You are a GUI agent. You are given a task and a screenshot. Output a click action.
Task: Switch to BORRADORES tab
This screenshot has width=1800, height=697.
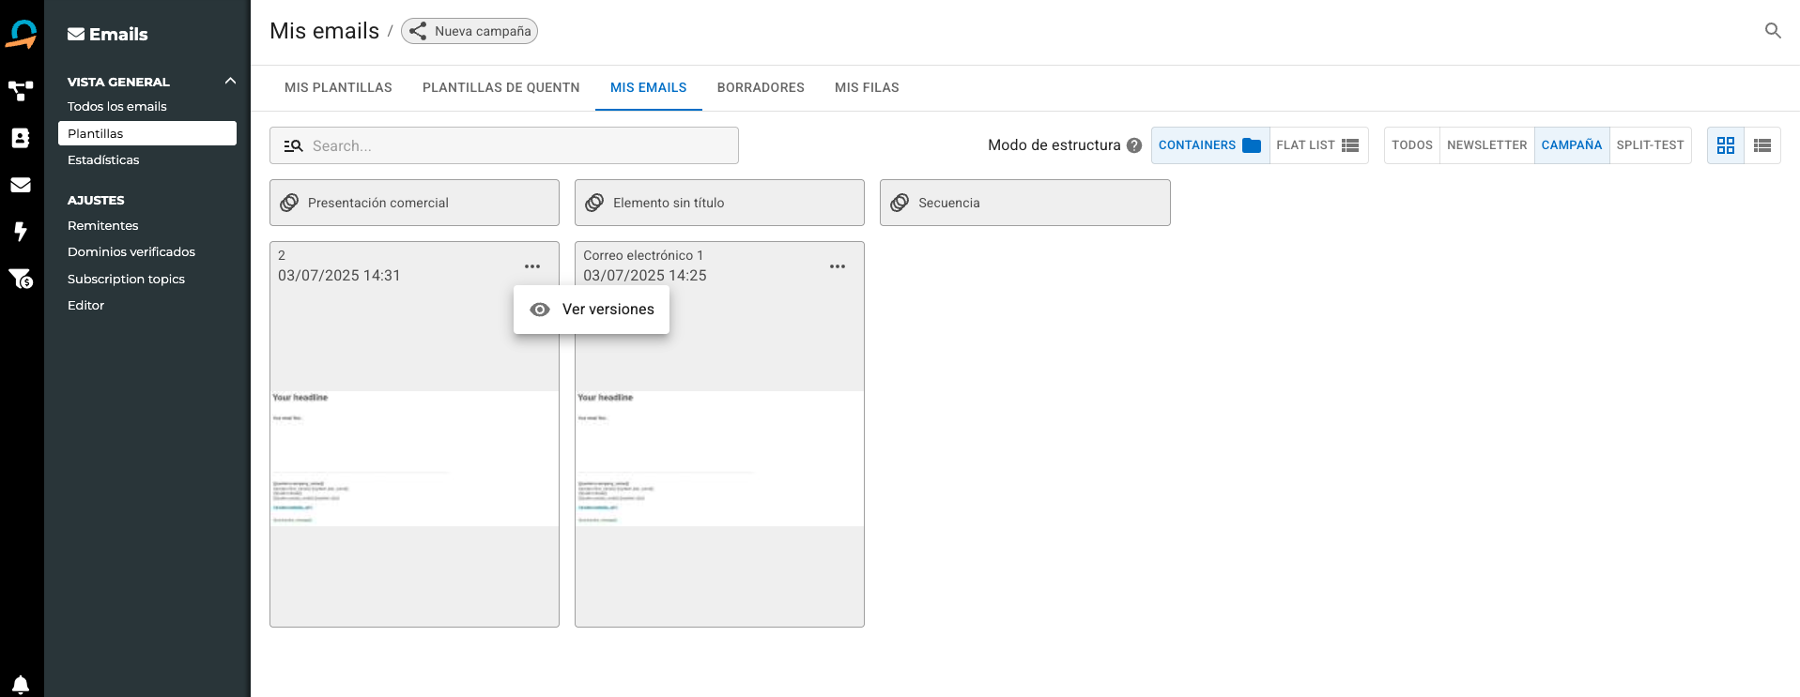[x=761, y=88]
